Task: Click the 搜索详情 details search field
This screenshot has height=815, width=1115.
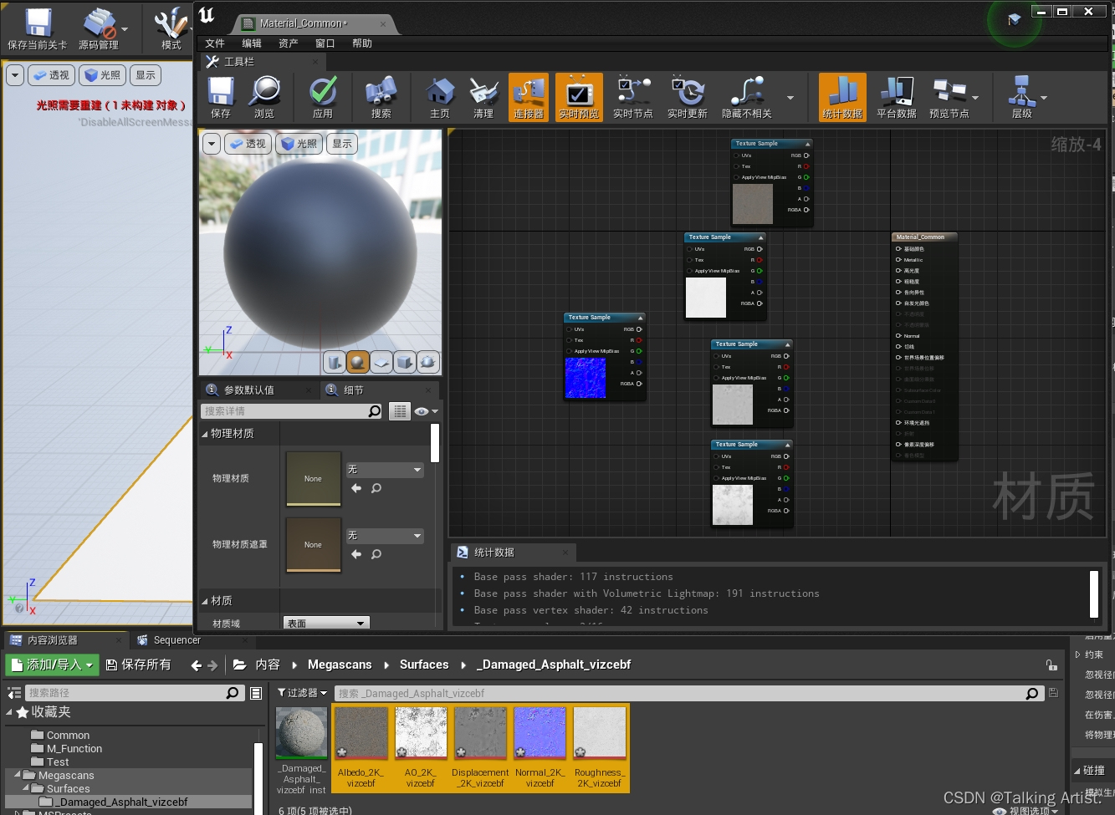Action: [x=292, y=411]
